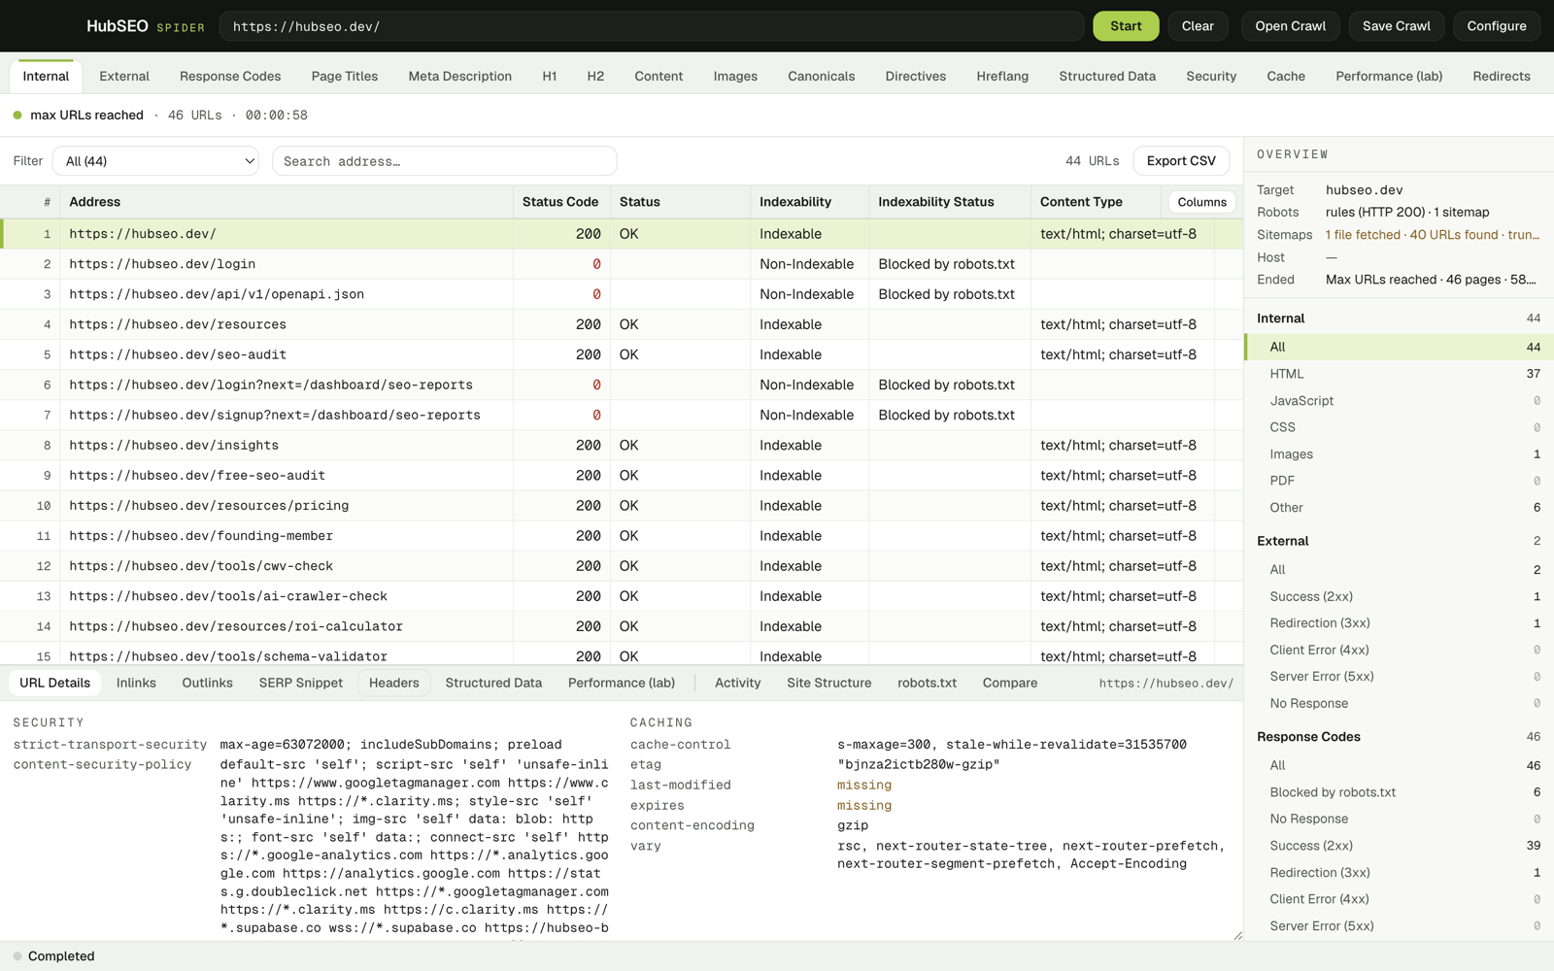This screenshot has height=971, width=1554.
Task: Select the tools/ai-crawler-check row
Action: tap(622, 595)
